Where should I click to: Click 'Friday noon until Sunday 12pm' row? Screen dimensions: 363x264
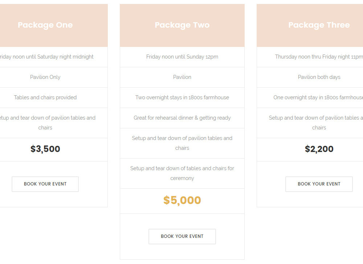[182, 57]
